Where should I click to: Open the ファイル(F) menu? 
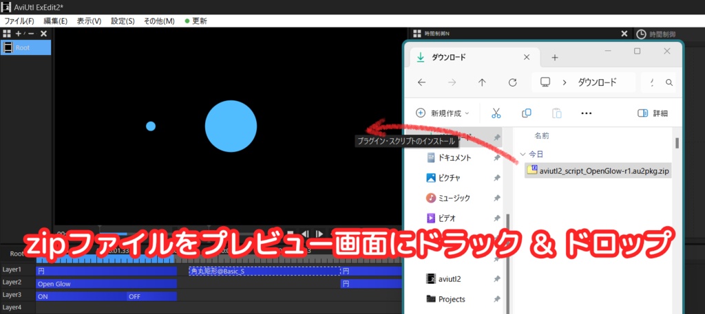click(19, 21)
